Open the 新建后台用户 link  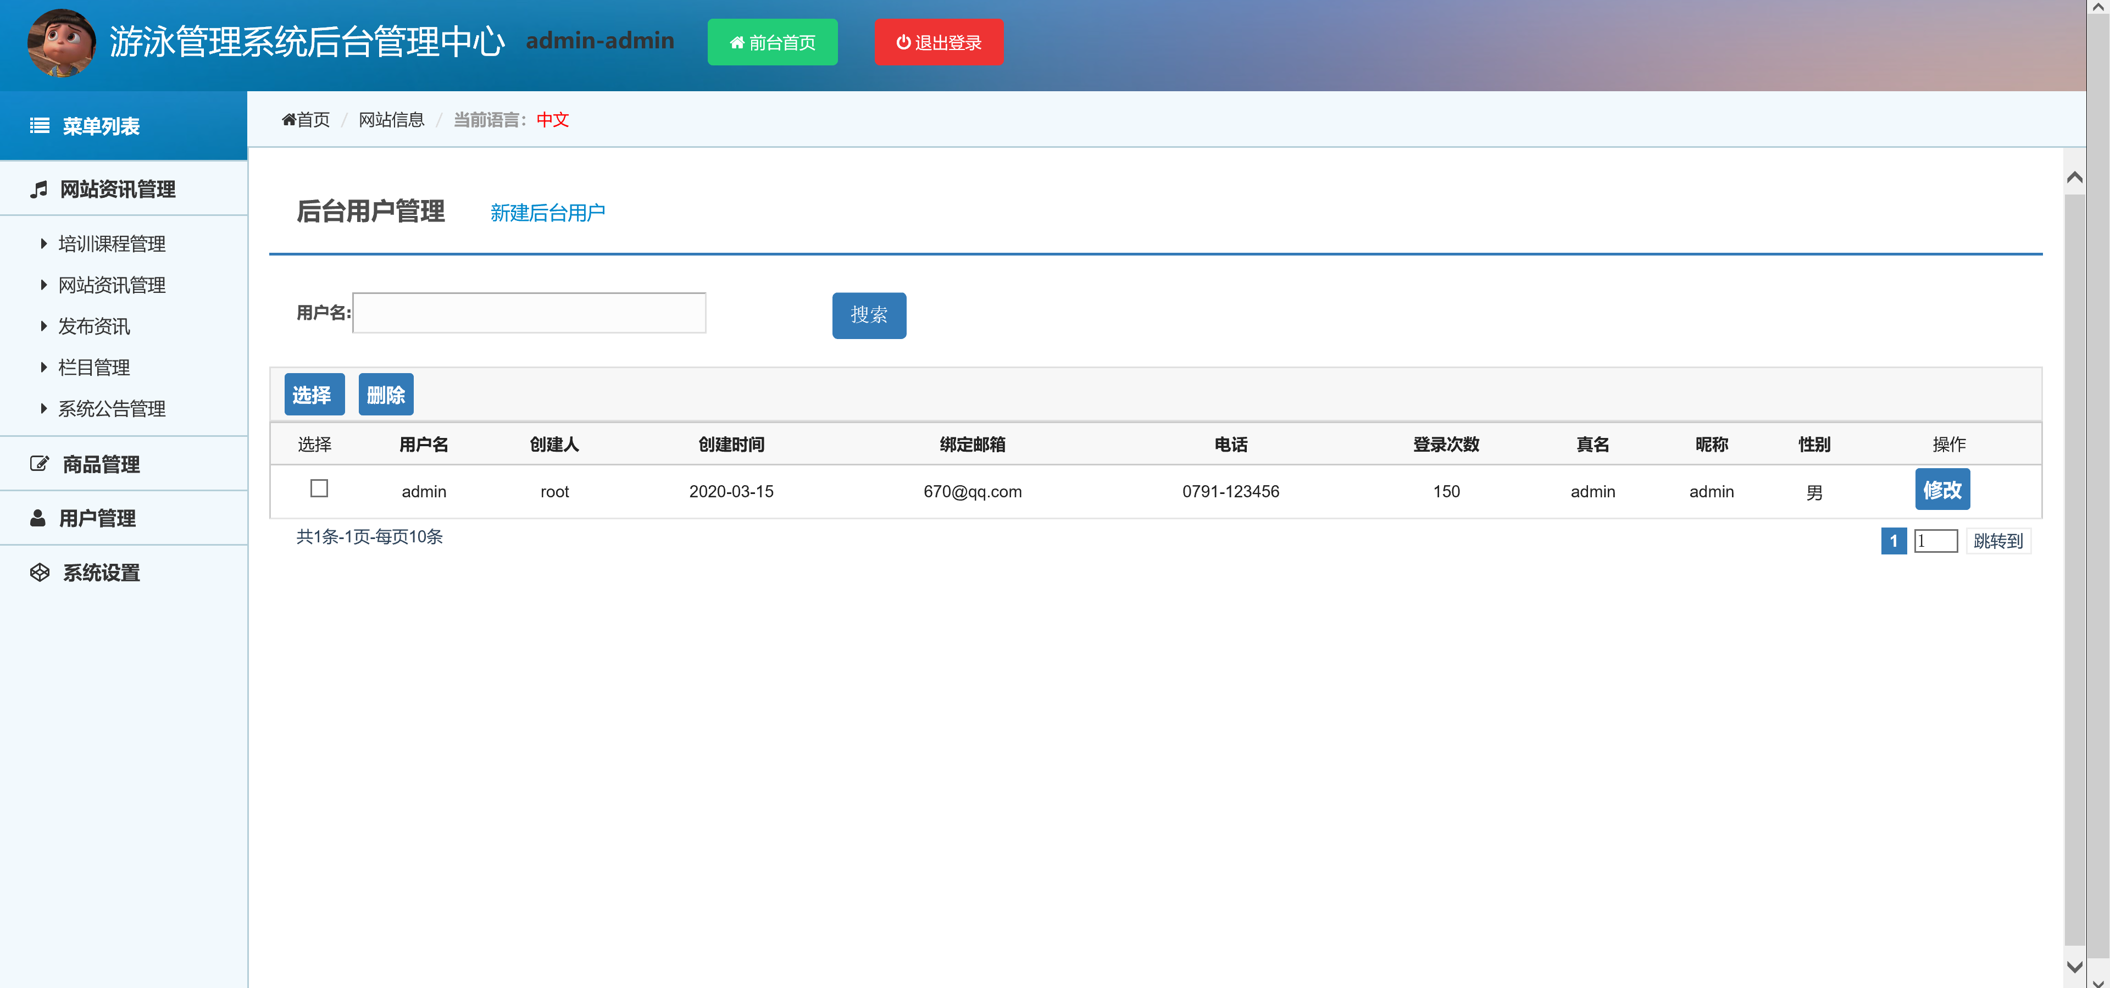coord(547,212)
